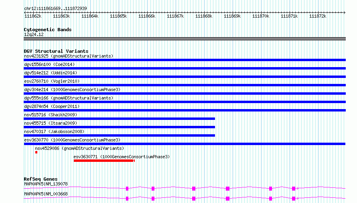Click the dgv2874n54 (Cooper2011) label
Viewport: 357px width, 203px height.
[52, 106]
